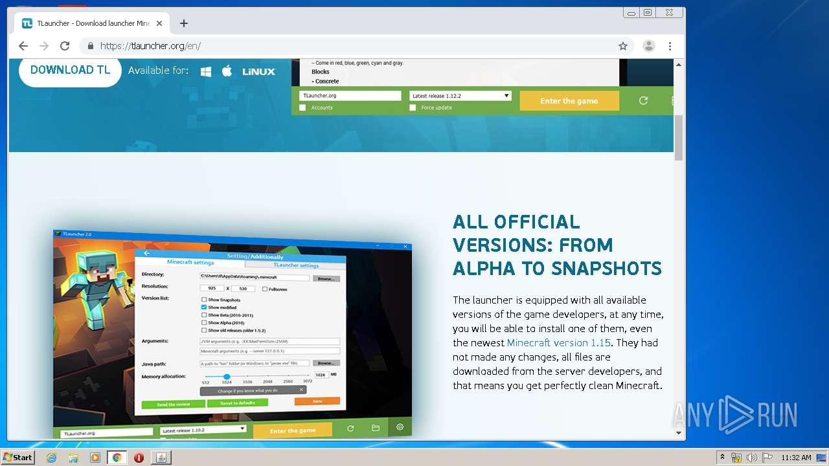
Task: Toggle the Force update checkbox
Action: (x=413, y=107)
